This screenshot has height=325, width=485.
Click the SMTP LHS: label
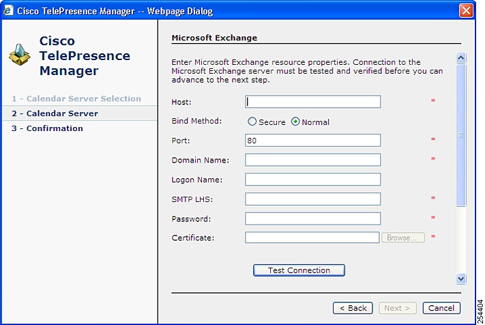coord(192,199)
